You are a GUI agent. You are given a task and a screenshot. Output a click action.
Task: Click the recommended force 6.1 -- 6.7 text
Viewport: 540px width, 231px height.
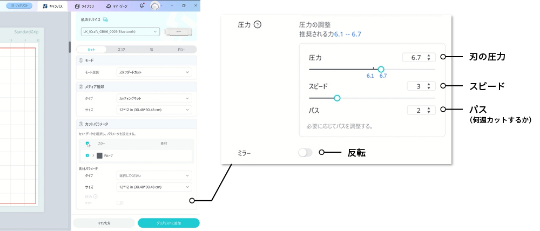(x=348, y=35)
